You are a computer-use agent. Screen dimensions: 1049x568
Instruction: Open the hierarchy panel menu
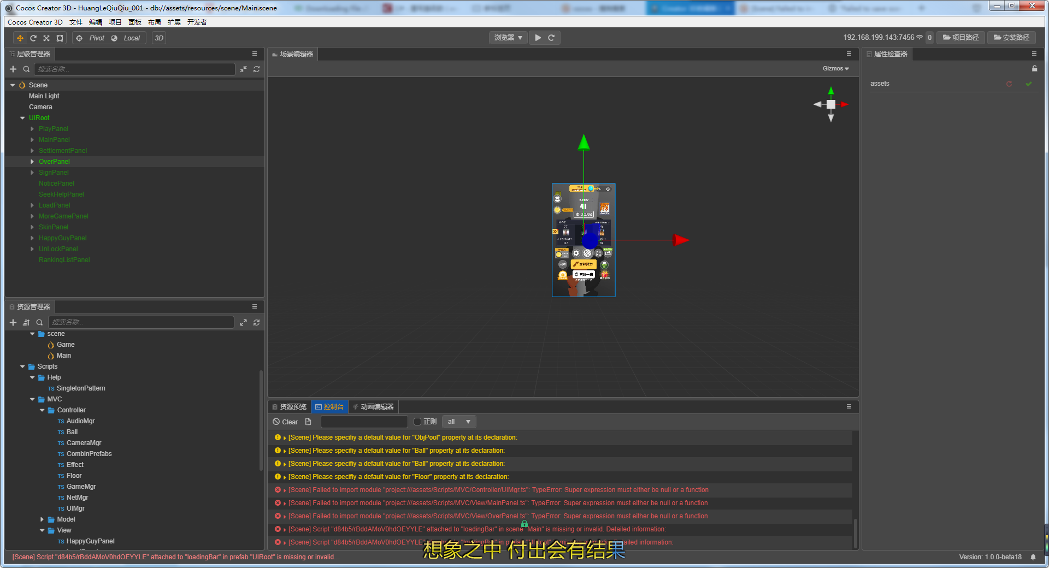[255, 54]
